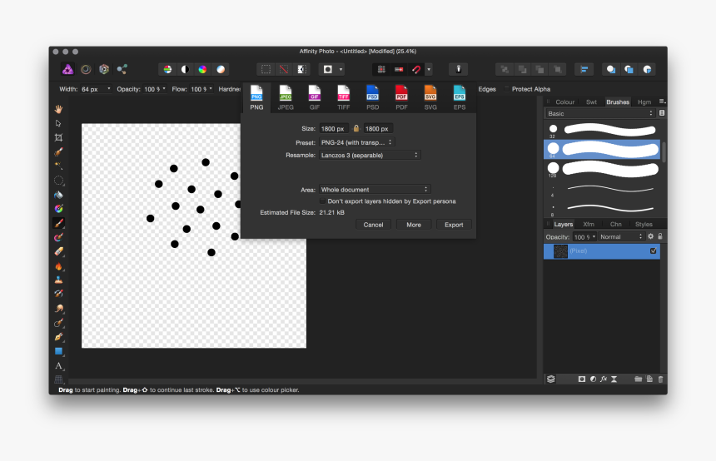Select the Text tool
The width and height of the screenshot is (716, 461).
coord(59,365)
